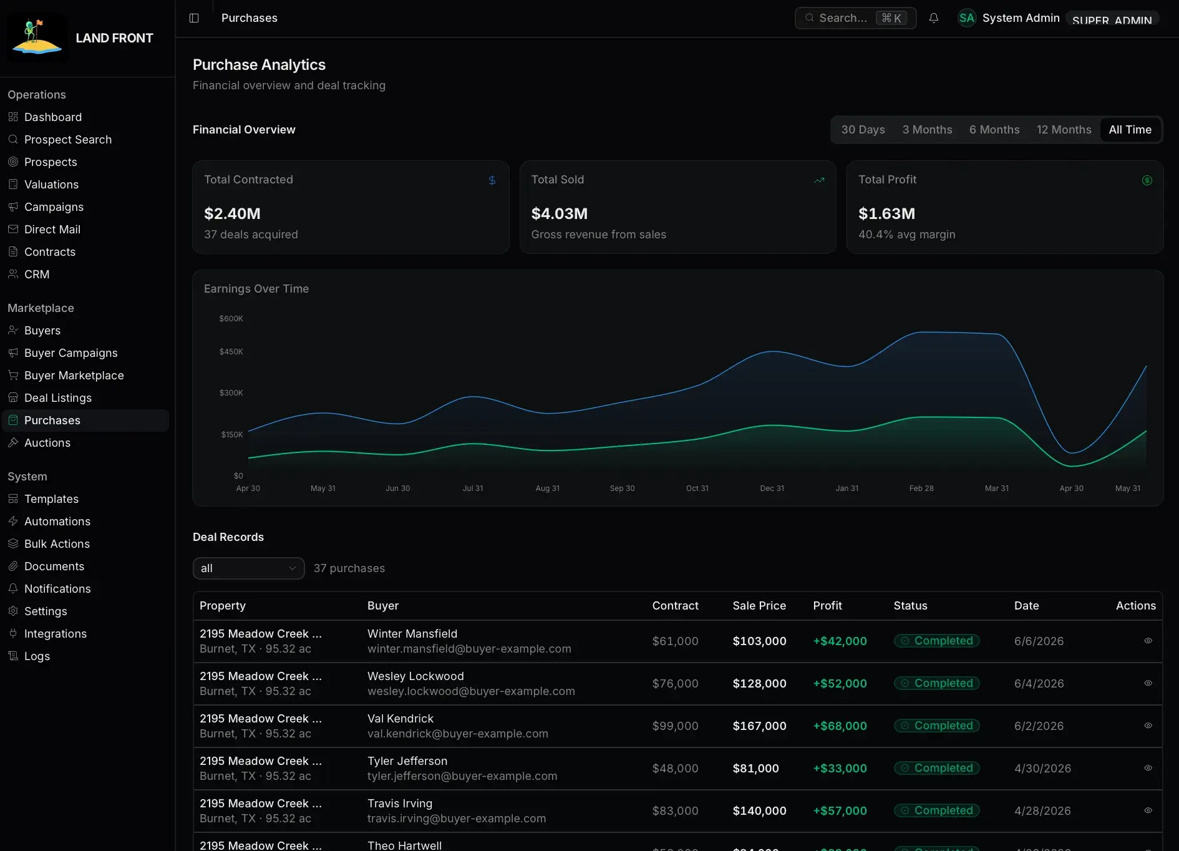Viewport: 1179px width, 851px height.
Task: View Travis Irving deal via eye icon
Action: pos(1148,810)
